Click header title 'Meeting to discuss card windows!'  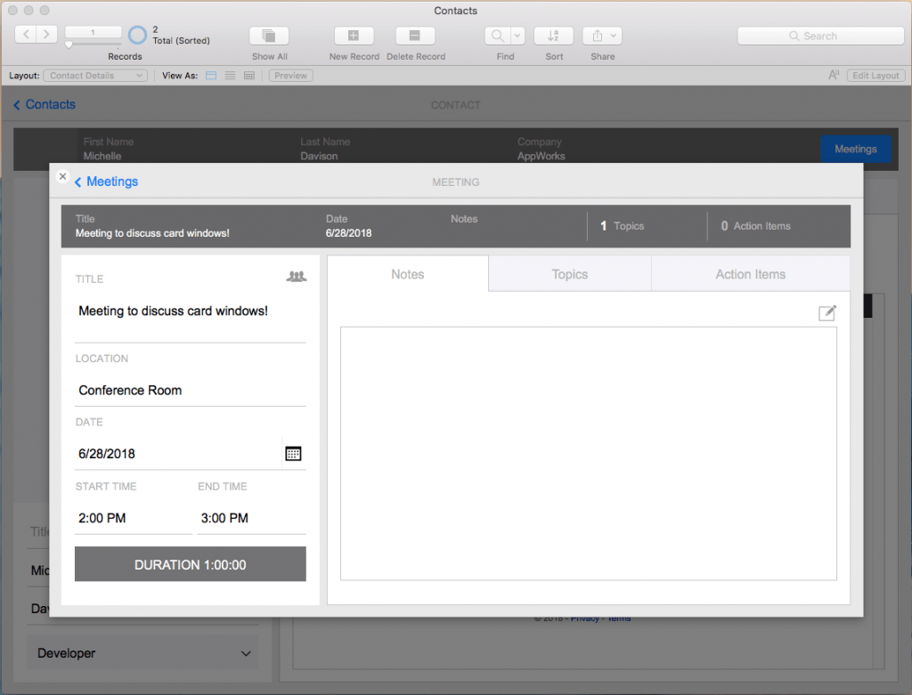tap(152, 233)
